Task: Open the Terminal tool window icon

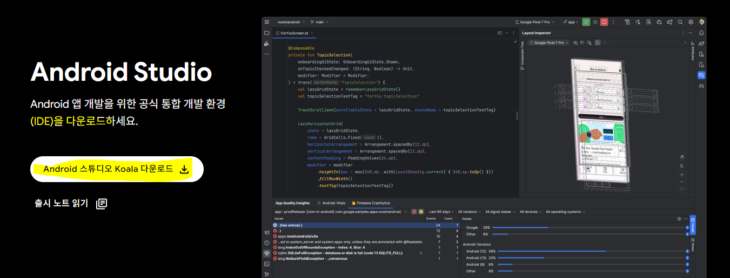Action: [266, 264]
